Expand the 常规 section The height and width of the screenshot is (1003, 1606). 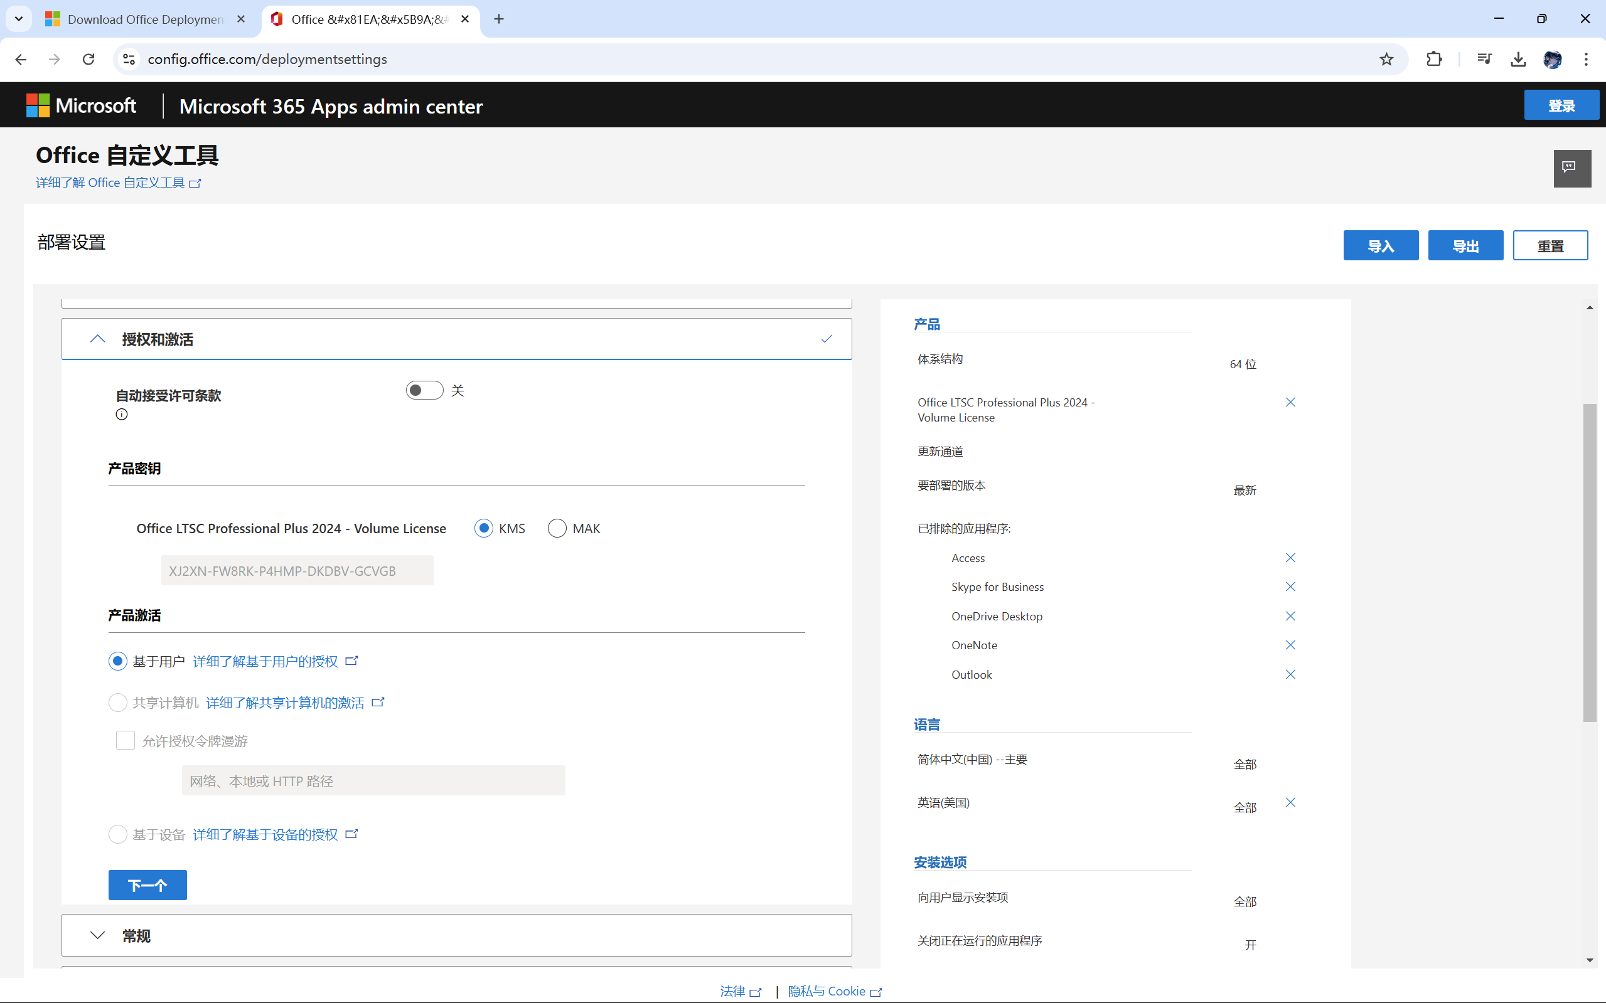(x=457, y=935)
